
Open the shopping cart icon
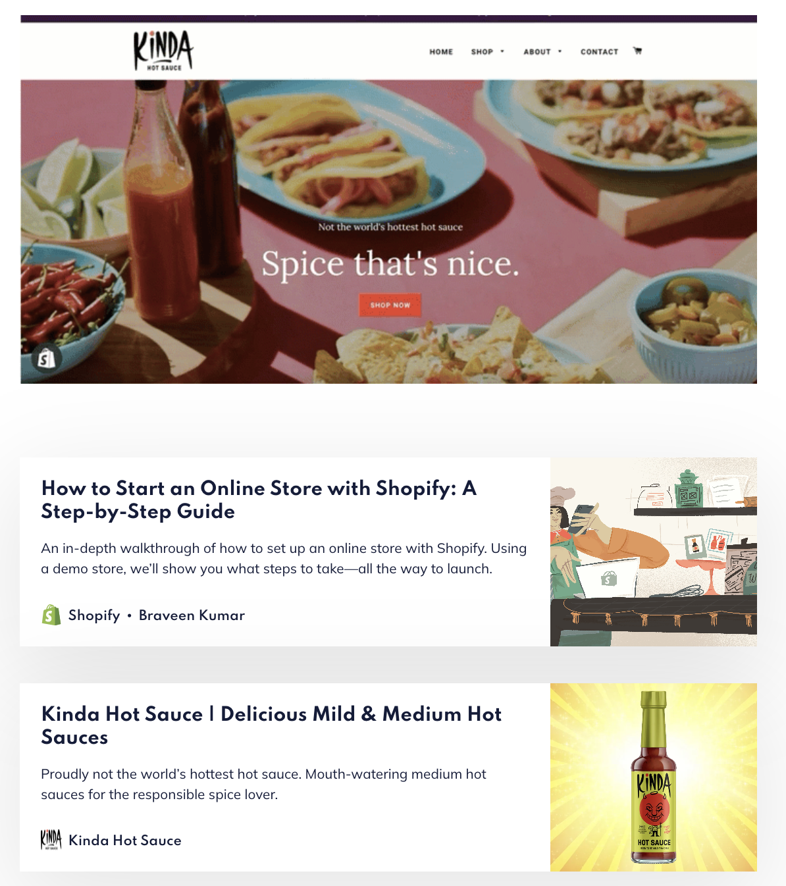point(637,51)
